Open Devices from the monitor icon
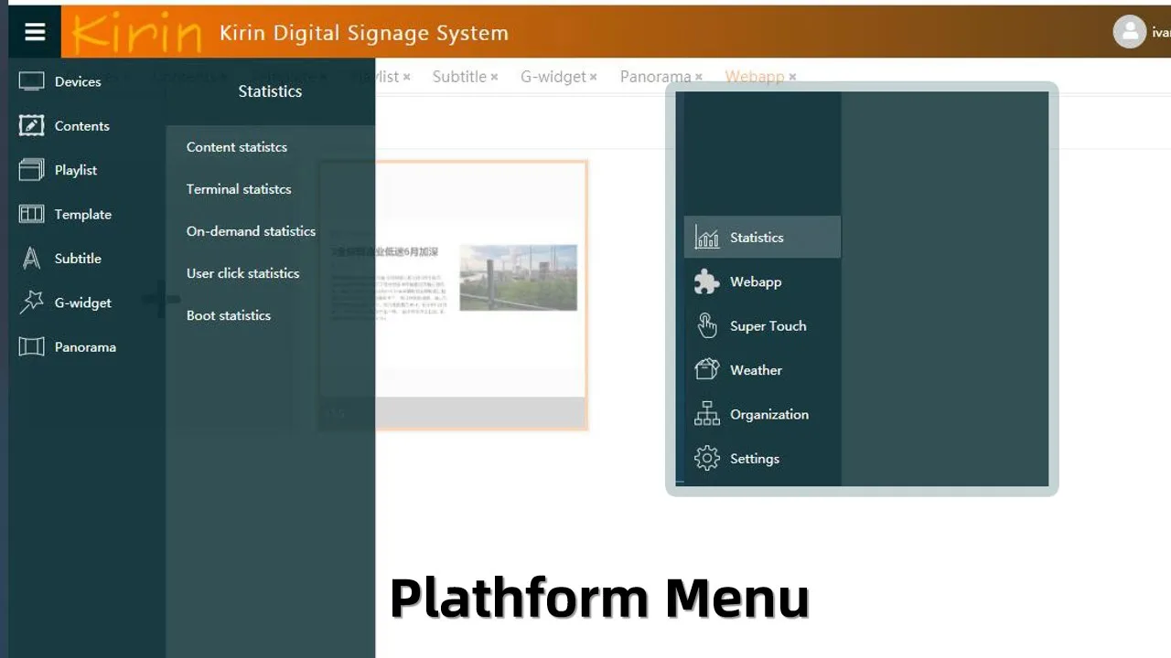Image resolution: width=1171 pixels, height=658 pixels. click(x=32, y=81)
